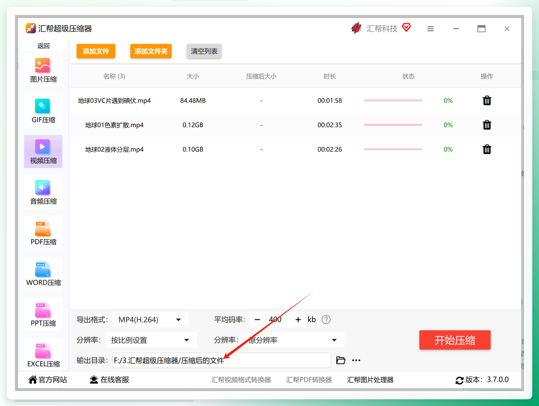Viewport: 539px width, 406px height.
Task: Click the duration 00:02:26
Action: 330,149
